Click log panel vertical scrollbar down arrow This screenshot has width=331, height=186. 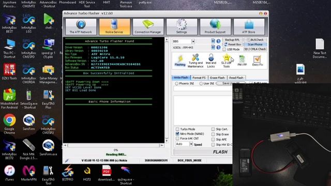tap(167, 141)
